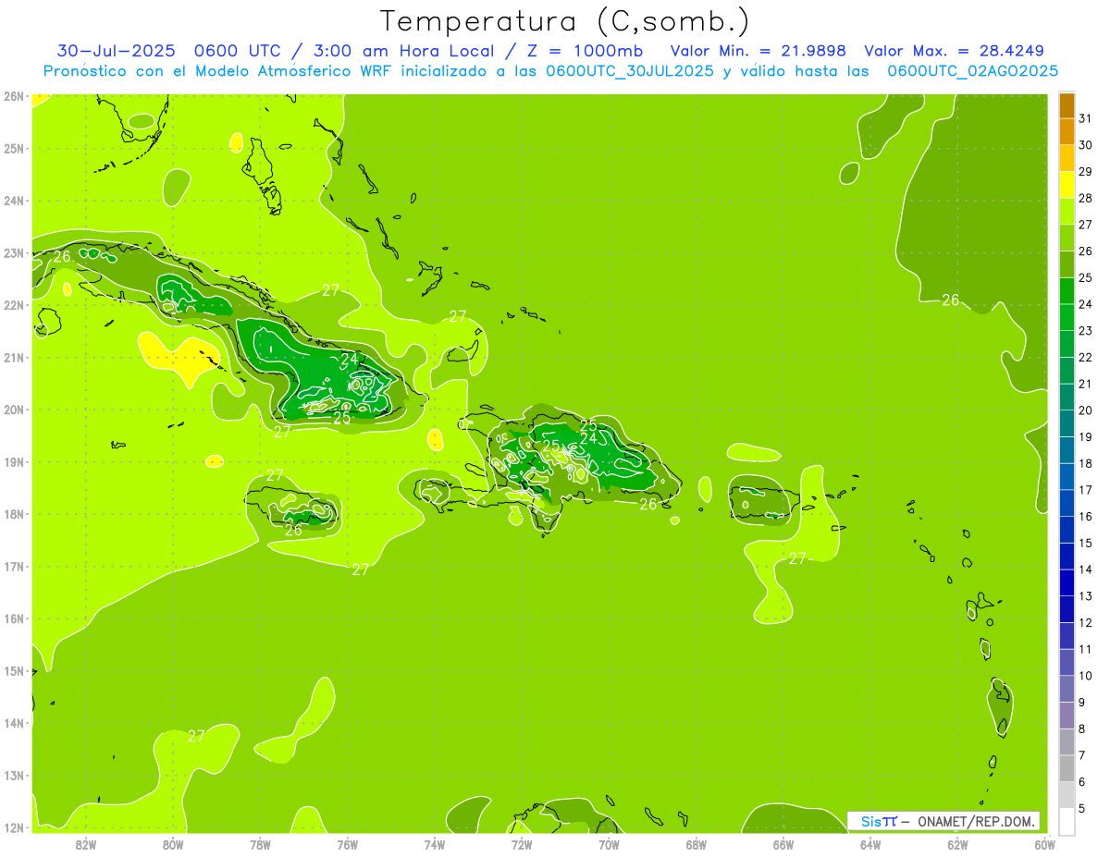The width and height of the screenshot is (1110, 857).
Task: Click the '18N' latitude axis label
Action: pos(13,514)
